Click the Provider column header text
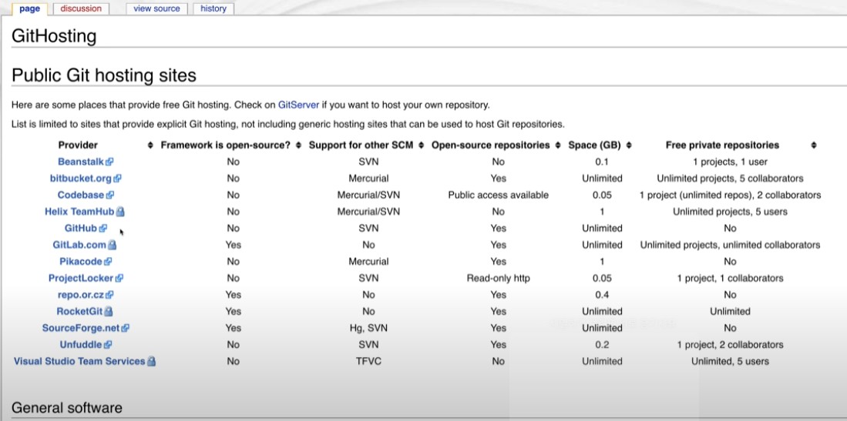The image size is (847, 421). click(x=78, y=145)
